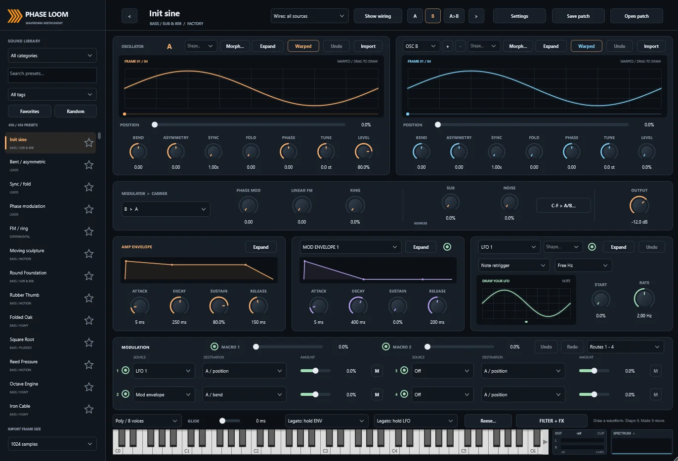Click the Show wiring button
This screenshot has width=678, height=461.
point(378,16)
